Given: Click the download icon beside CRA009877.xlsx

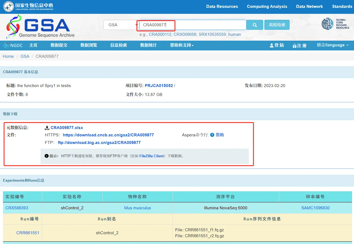Looking at the screenshot, I should pyautogui.click(x=47, y=128).
